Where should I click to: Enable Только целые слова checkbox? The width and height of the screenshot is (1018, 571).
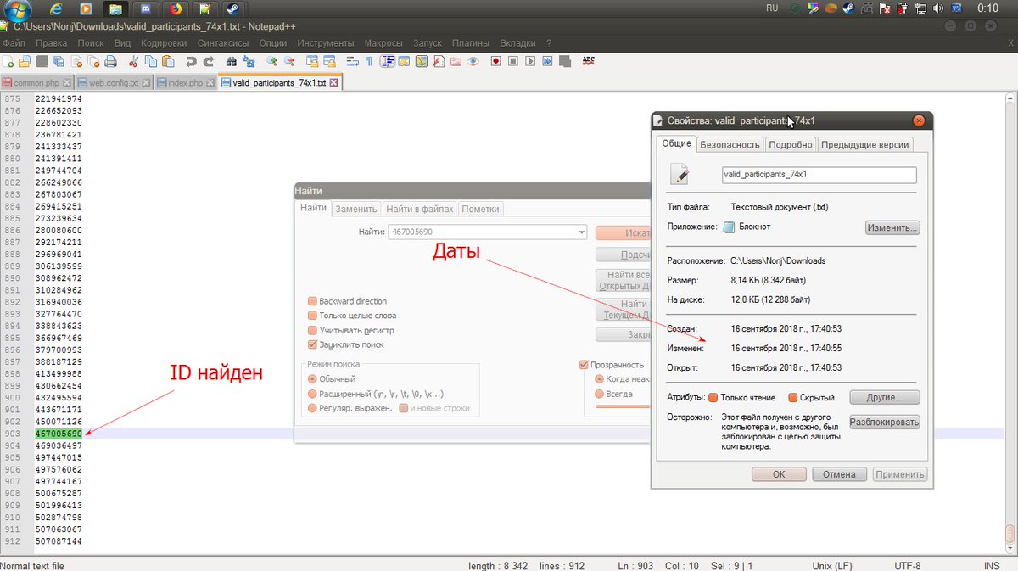312,316
